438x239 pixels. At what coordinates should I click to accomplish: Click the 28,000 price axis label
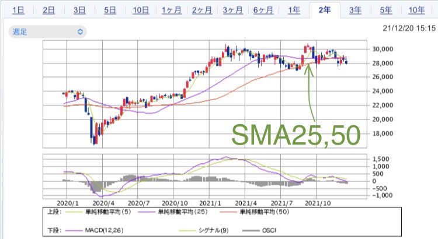click(383, 64)
